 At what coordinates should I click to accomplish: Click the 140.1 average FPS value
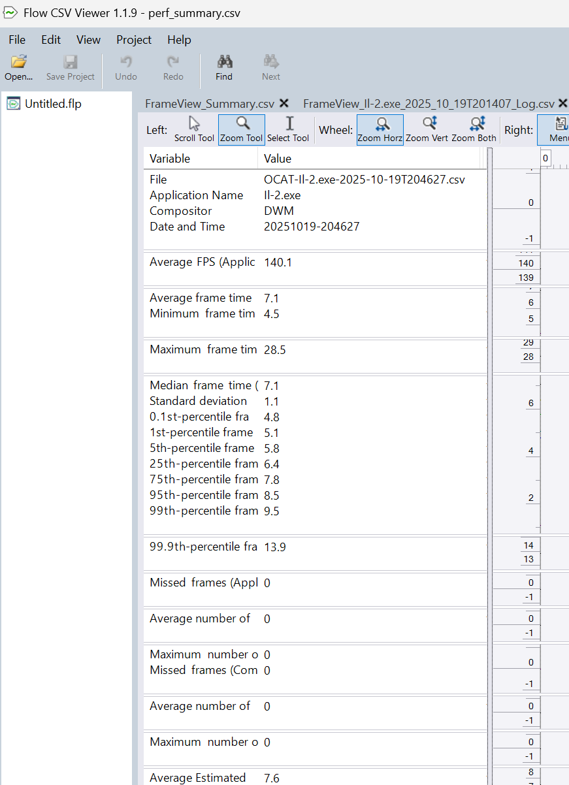tap(278, 262)
